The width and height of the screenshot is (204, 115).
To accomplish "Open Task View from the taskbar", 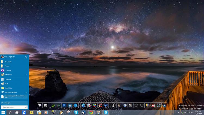I will pyautogui.click(x=17, y=112).
